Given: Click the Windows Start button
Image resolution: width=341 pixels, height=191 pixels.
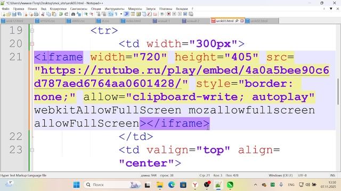Looking at the screenshot, I should tap(76, 185).
